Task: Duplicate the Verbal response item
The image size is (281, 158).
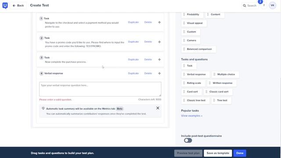Action: (133, 73)
